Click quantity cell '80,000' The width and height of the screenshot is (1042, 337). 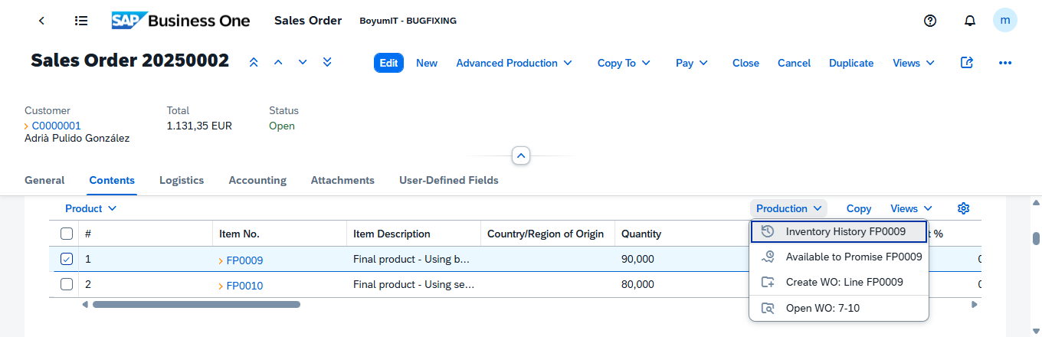637,284
